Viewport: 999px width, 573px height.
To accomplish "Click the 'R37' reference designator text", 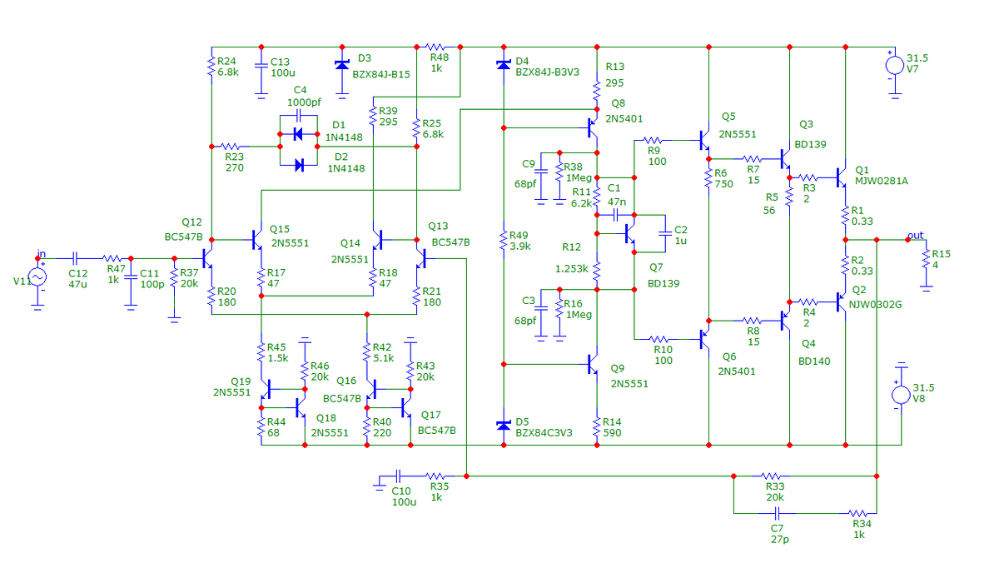I will [189, 272].
